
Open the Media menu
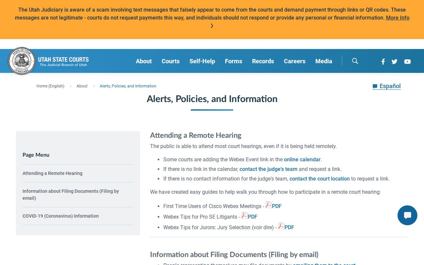point(324,61)
